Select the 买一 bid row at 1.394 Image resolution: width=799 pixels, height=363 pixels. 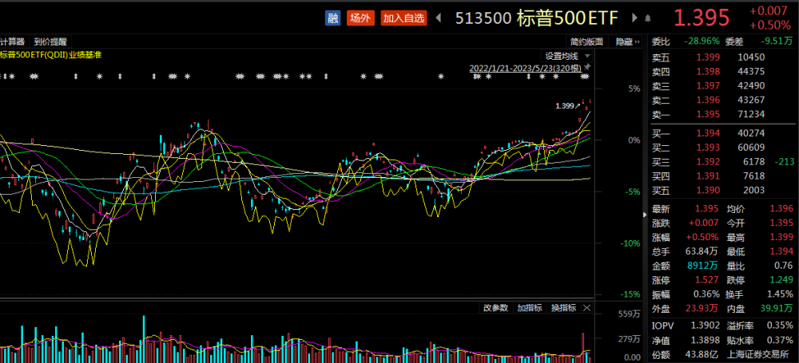[x=722, y=133]
